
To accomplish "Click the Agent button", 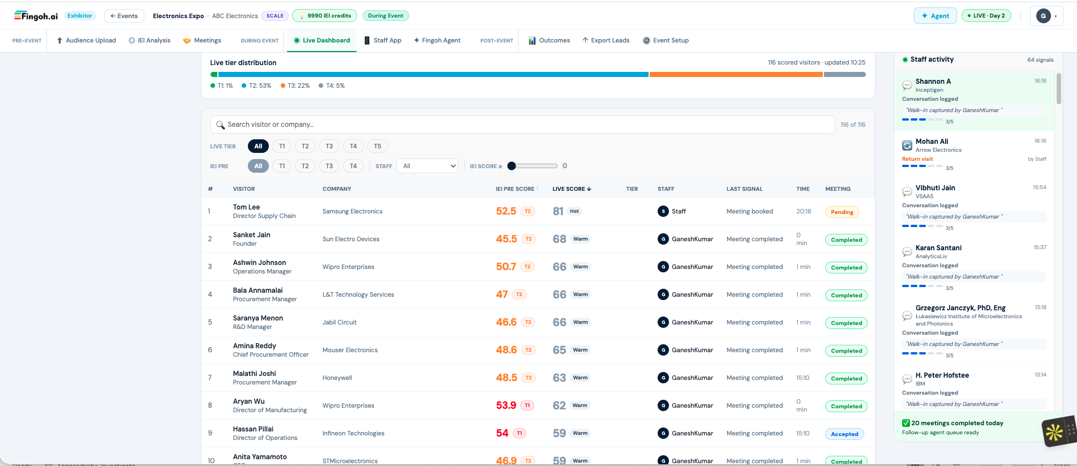I will point(935,16).
